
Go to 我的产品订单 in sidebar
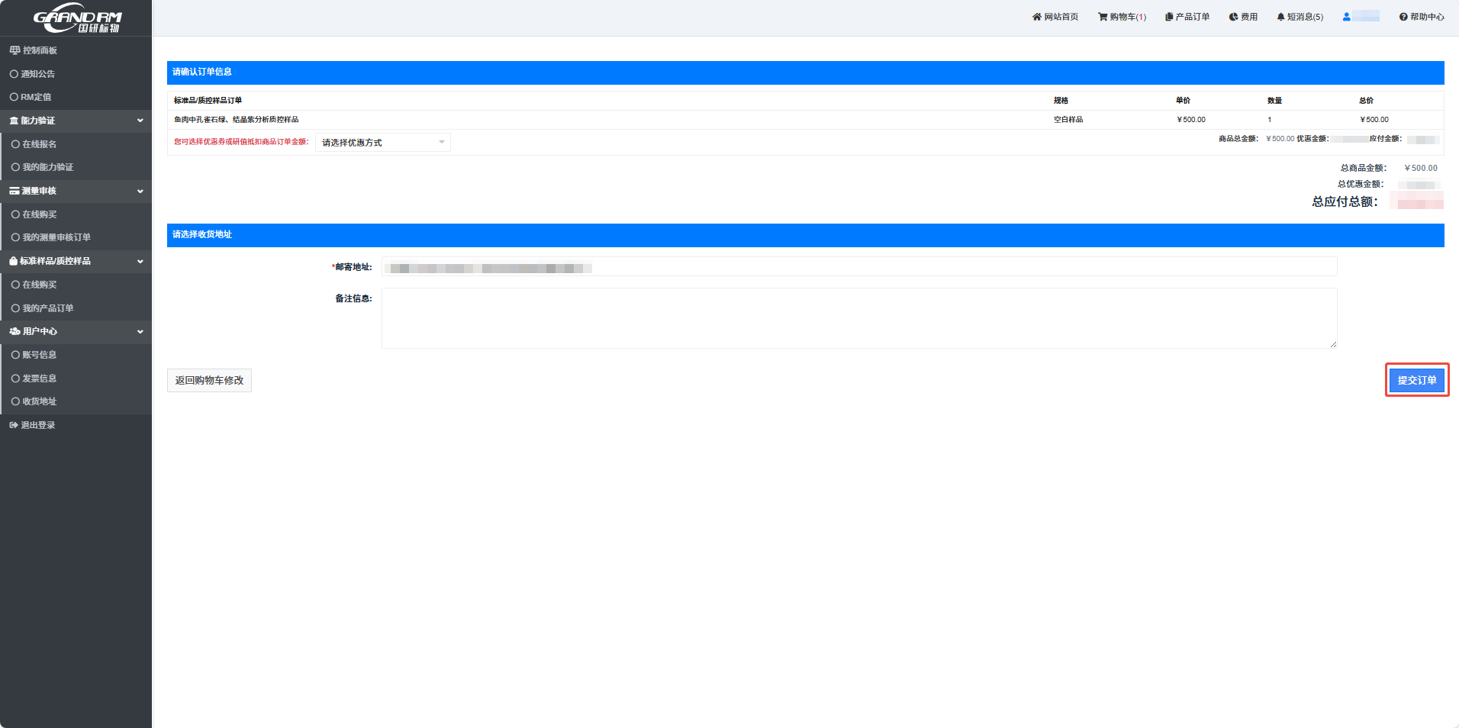click(x=47, y=308)
